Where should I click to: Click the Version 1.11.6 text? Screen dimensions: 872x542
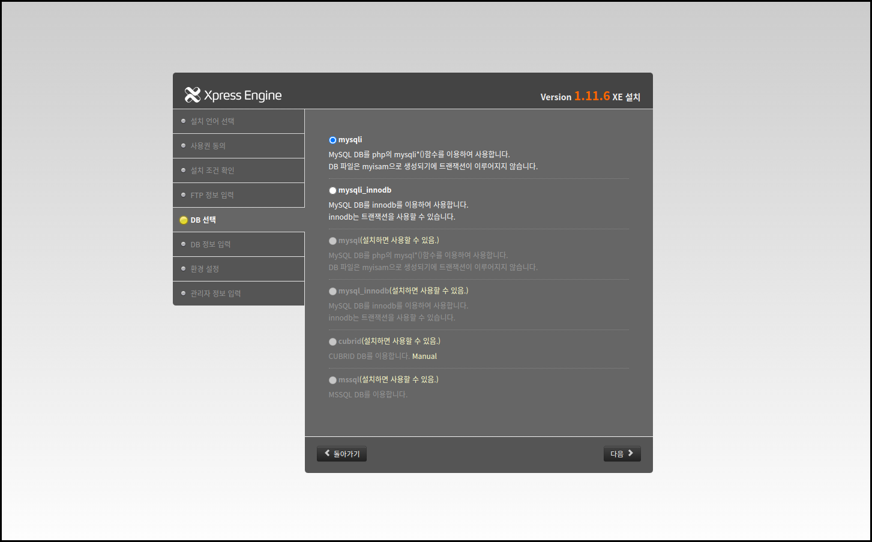575,96
